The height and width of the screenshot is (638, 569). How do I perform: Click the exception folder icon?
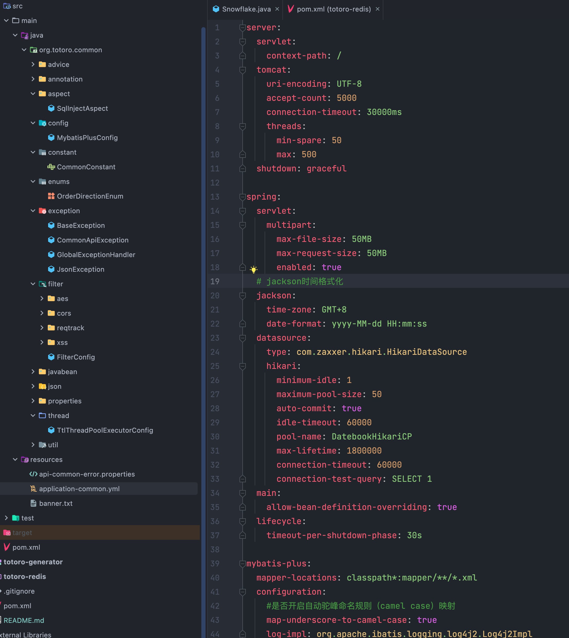click(x=43, y=211)
